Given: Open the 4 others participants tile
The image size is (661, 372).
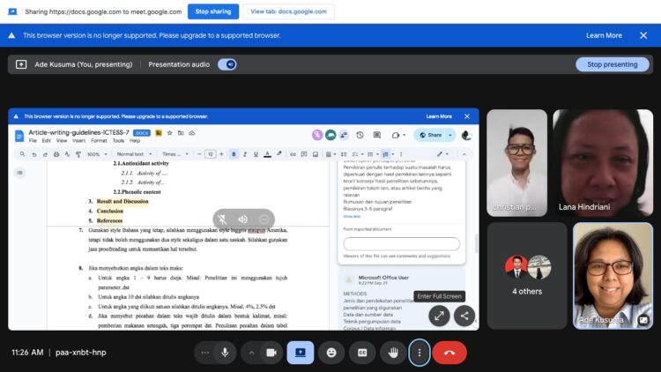Looking at the screenshot, I should 527,276.
